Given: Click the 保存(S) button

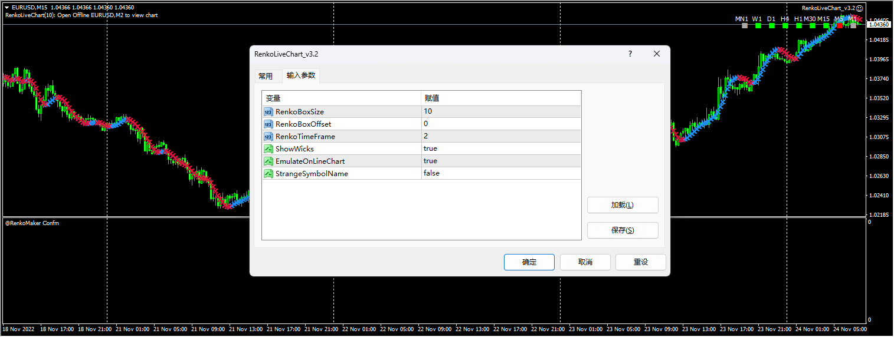Looking at the screenshot, I should 623,230.
